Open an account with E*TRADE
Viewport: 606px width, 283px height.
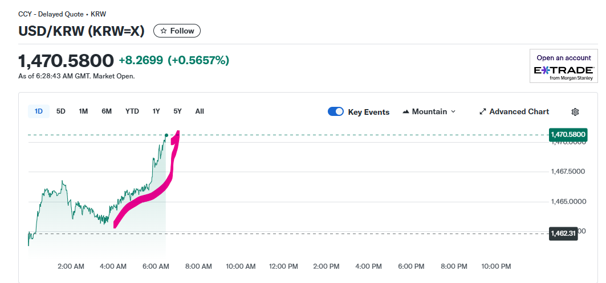563,58
